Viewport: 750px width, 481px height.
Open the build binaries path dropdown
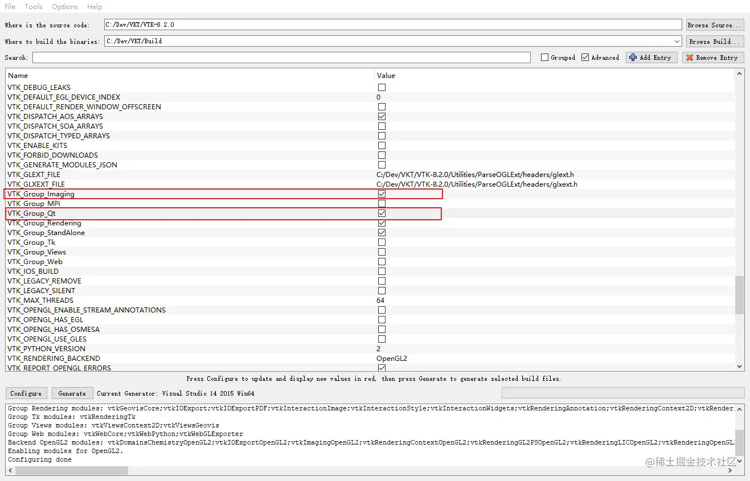click(x=677, y=42)
